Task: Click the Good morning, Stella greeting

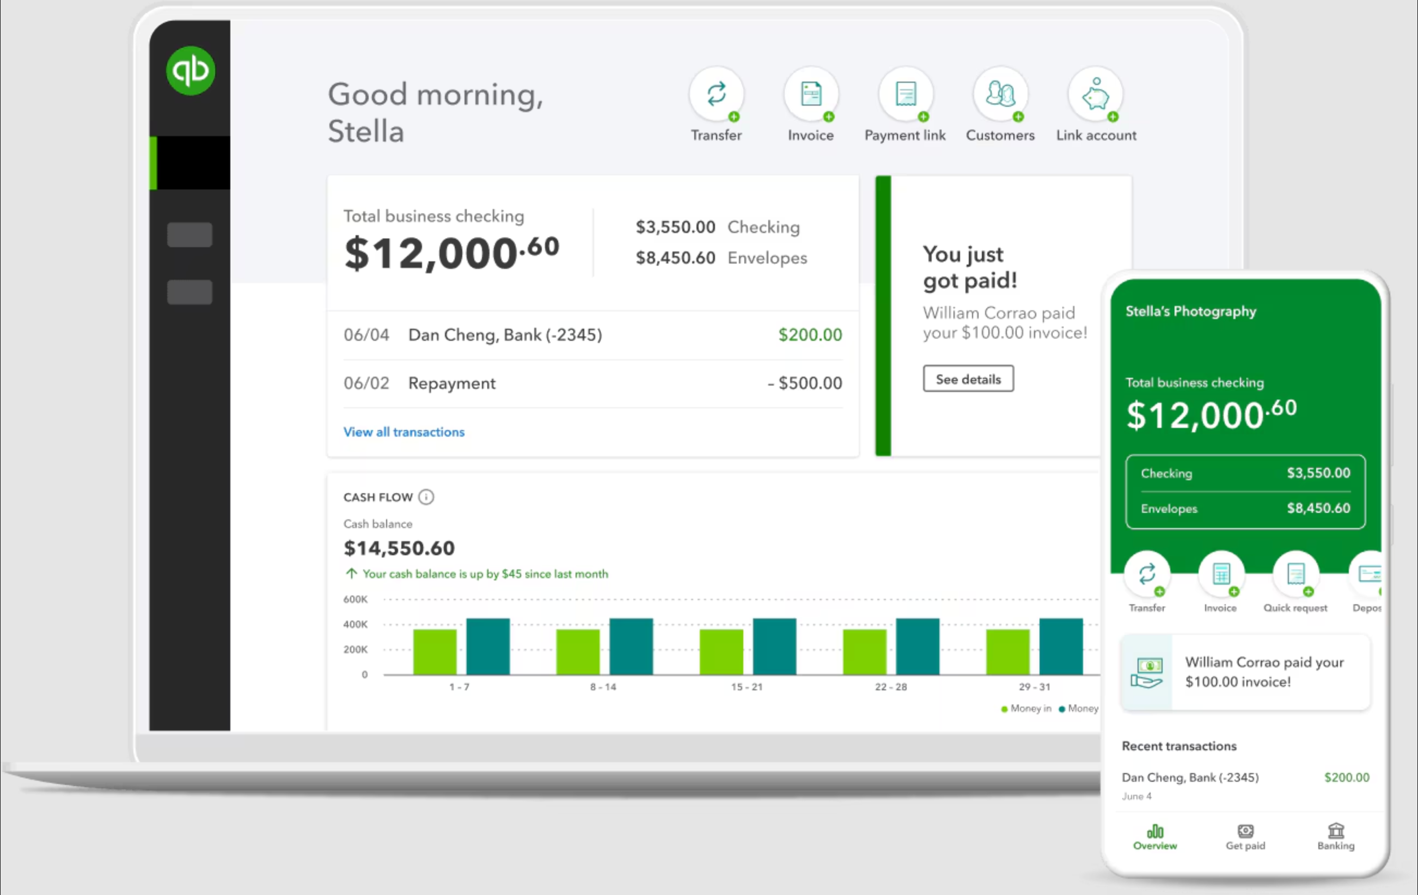Action: click(x=435, y=112)
